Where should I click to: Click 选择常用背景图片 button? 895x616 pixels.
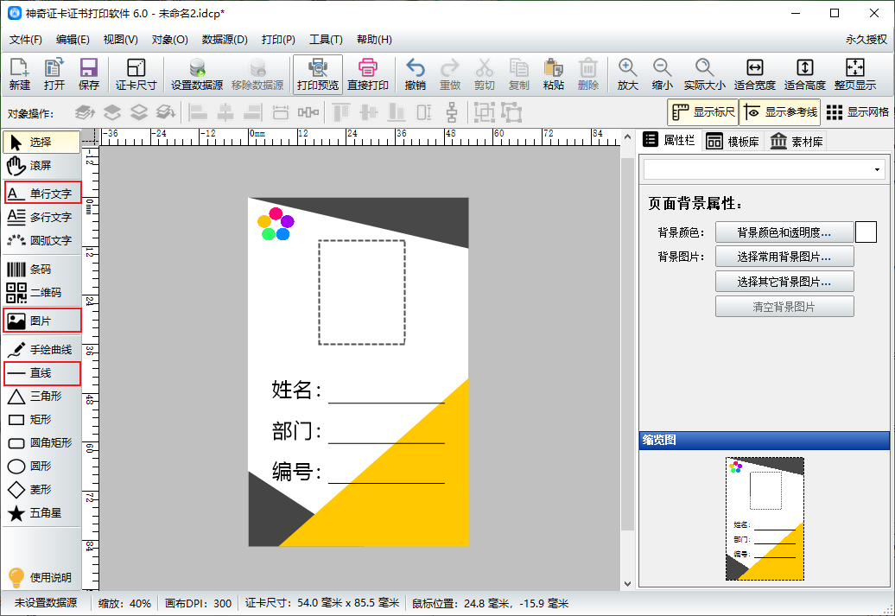[784, 257]
